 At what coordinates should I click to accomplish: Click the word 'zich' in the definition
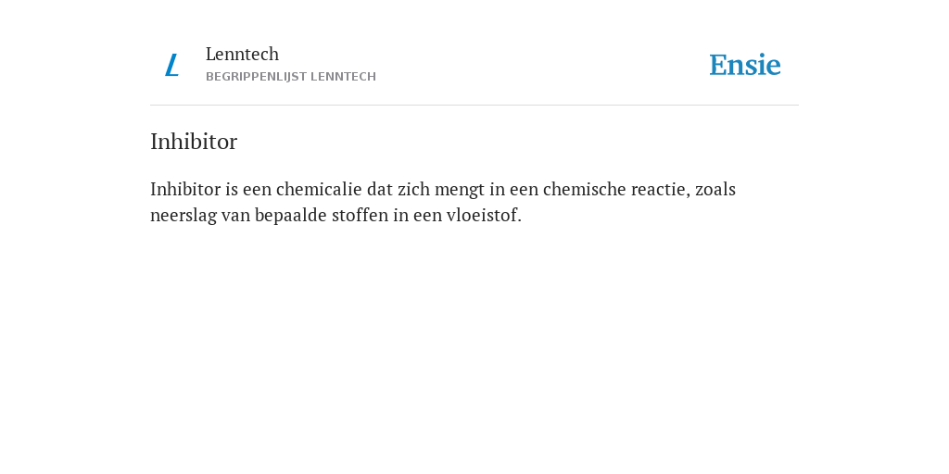coord(414,189)
